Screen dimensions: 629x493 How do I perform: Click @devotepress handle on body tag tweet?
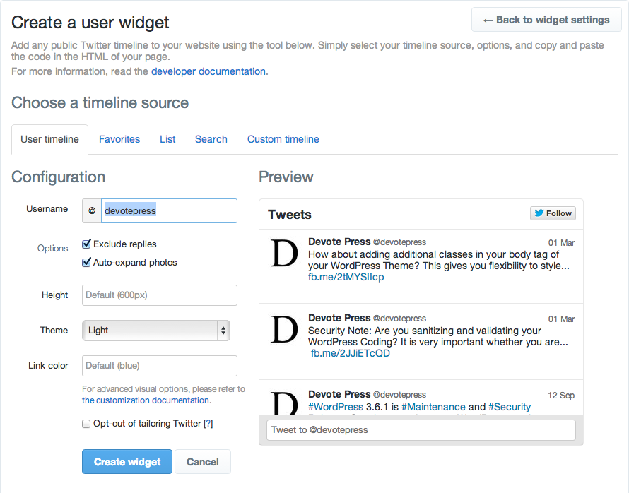(x=399, y=242)
